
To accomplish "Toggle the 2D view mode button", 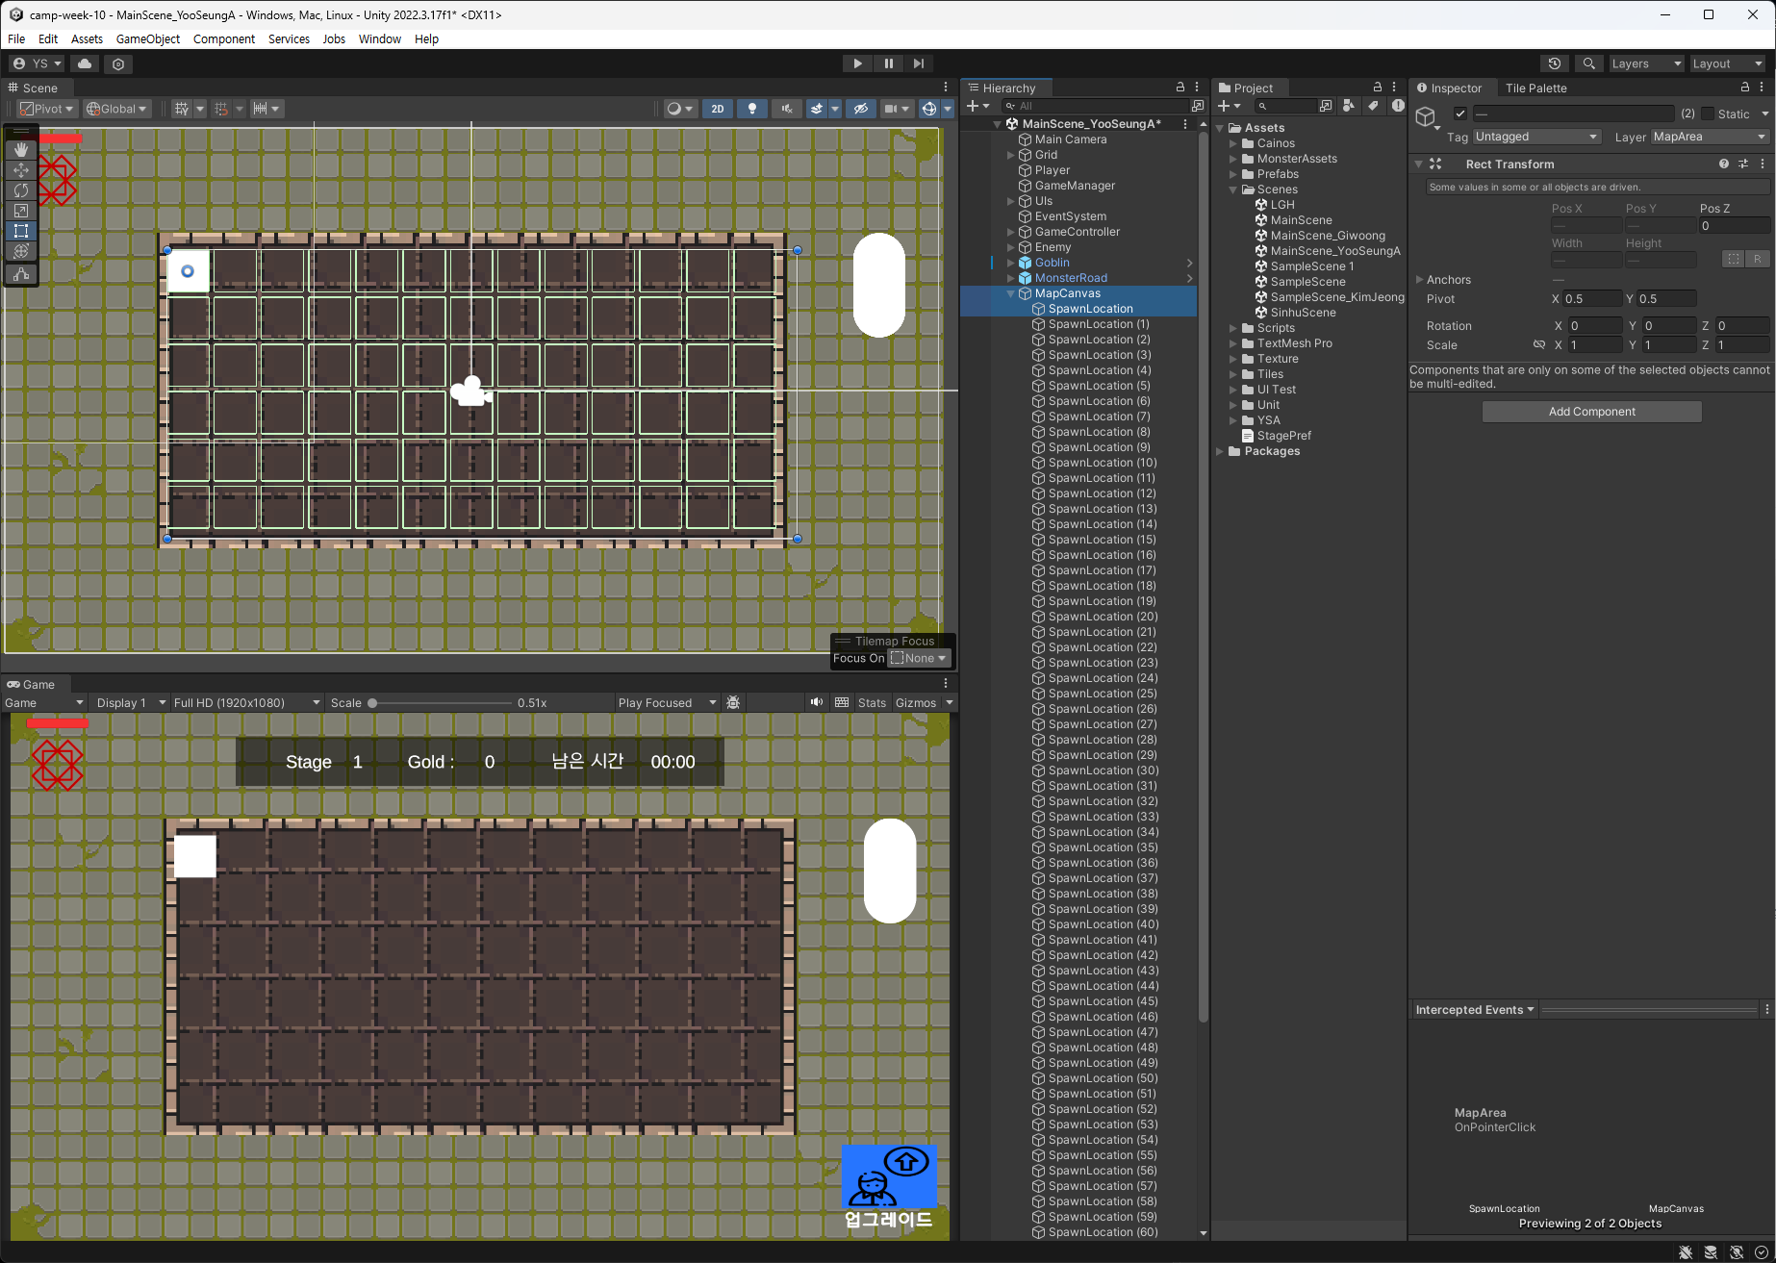I will (x=717, y=109).
